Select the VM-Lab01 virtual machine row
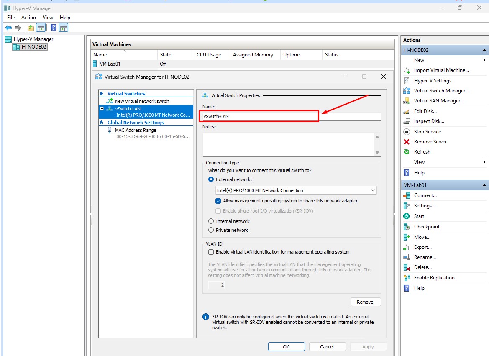Image resolution: width=489 pixels, height=356 pixels. 243,64
